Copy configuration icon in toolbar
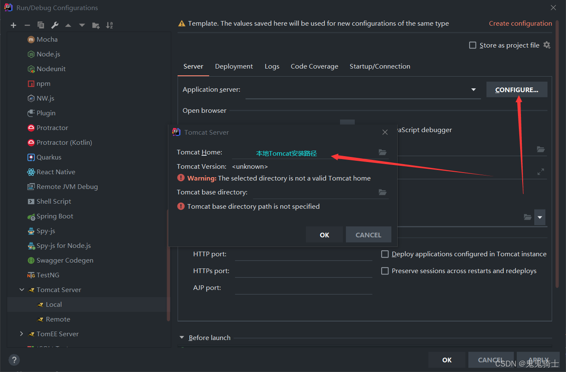Viewport: 566px width, 372px height. (x=40, y=25)
